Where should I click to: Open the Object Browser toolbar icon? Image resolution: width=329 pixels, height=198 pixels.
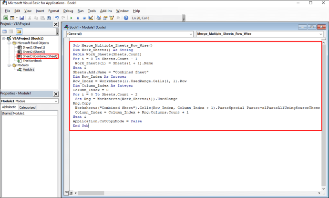tap(112, 18)
